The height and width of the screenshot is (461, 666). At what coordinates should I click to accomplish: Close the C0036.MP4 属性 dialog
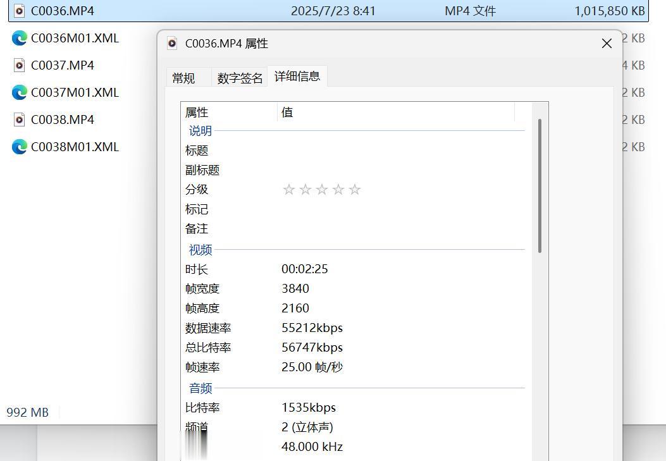coord(607,43)
